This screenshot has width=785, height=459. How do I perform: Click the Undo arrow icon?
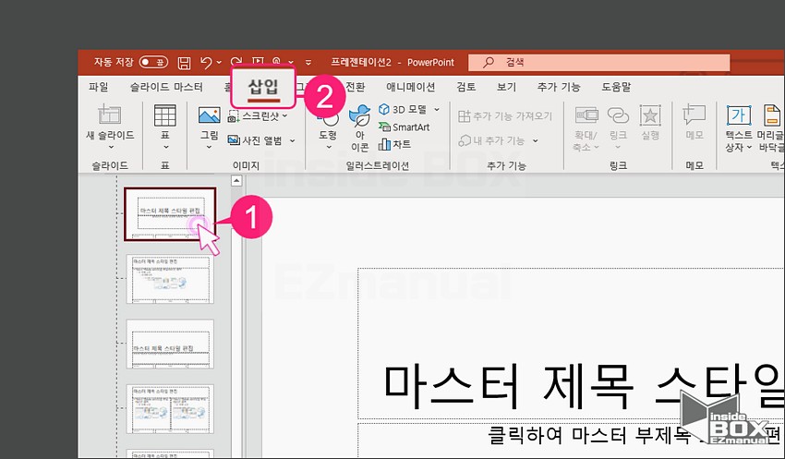point(206,63)
